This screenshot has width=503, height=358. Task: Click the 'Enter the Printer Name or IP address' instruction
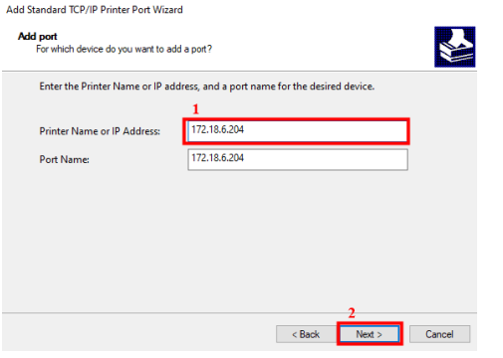207,87
